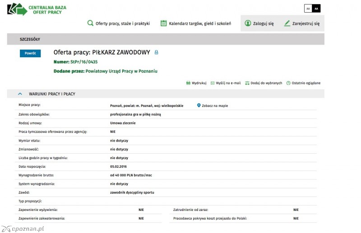The width and height of the screenshot is (361, 233).
Task: Click the clock icon for Ostatnio oglądane
Action: 288,83
